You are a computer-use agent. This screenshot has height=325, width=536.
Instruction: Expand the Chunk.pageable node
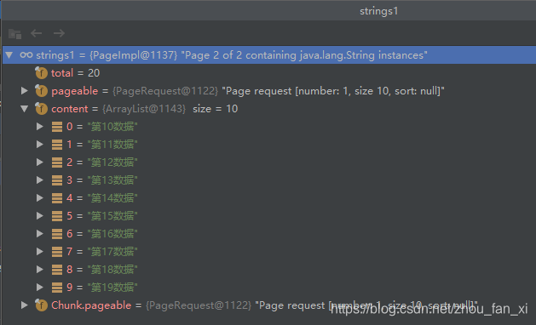point(24,305)
